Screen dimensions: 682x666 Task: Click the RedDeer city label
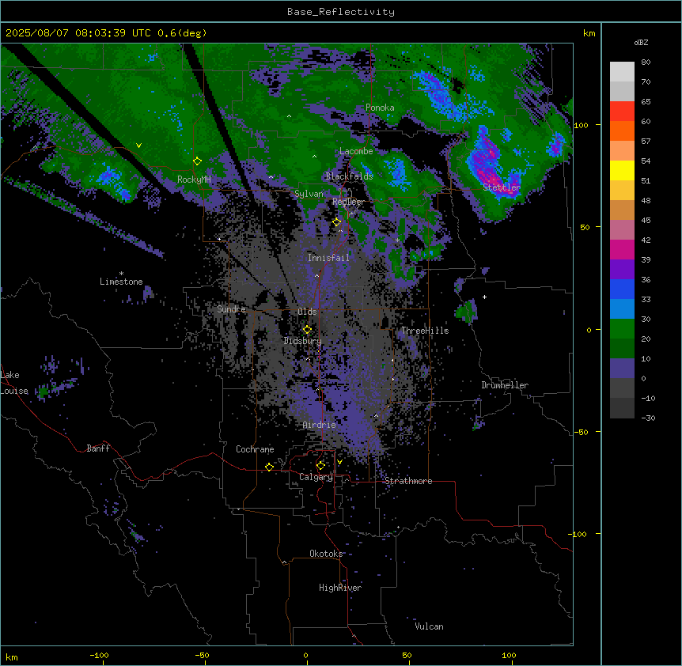(348, 202)
